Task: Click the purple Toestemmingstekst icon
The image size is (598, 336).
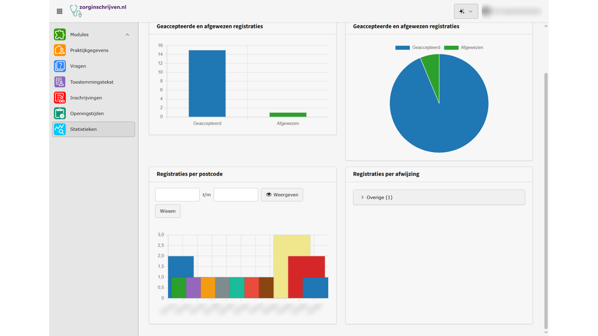Action: 60,82
